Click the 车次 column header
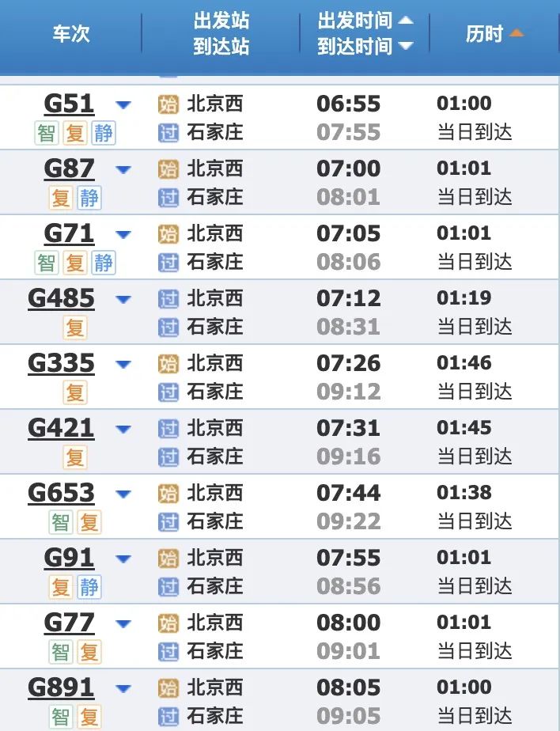 [x=71, y=34]
